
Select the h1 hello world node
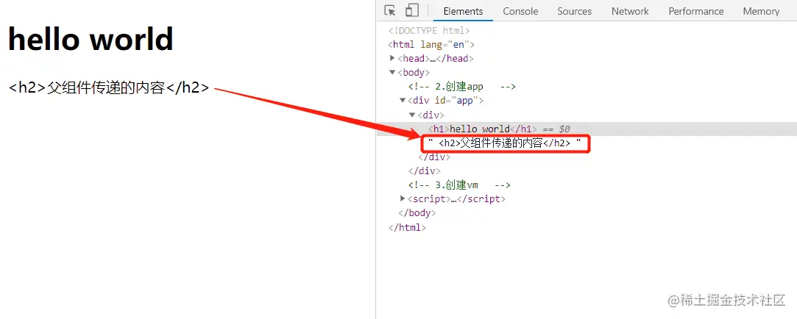pos(483,129)
